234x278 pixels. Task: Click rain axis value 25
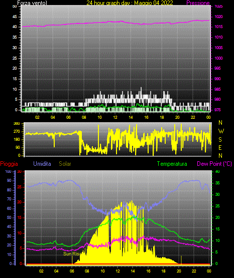pyautogui.click(x=20, y=187)
